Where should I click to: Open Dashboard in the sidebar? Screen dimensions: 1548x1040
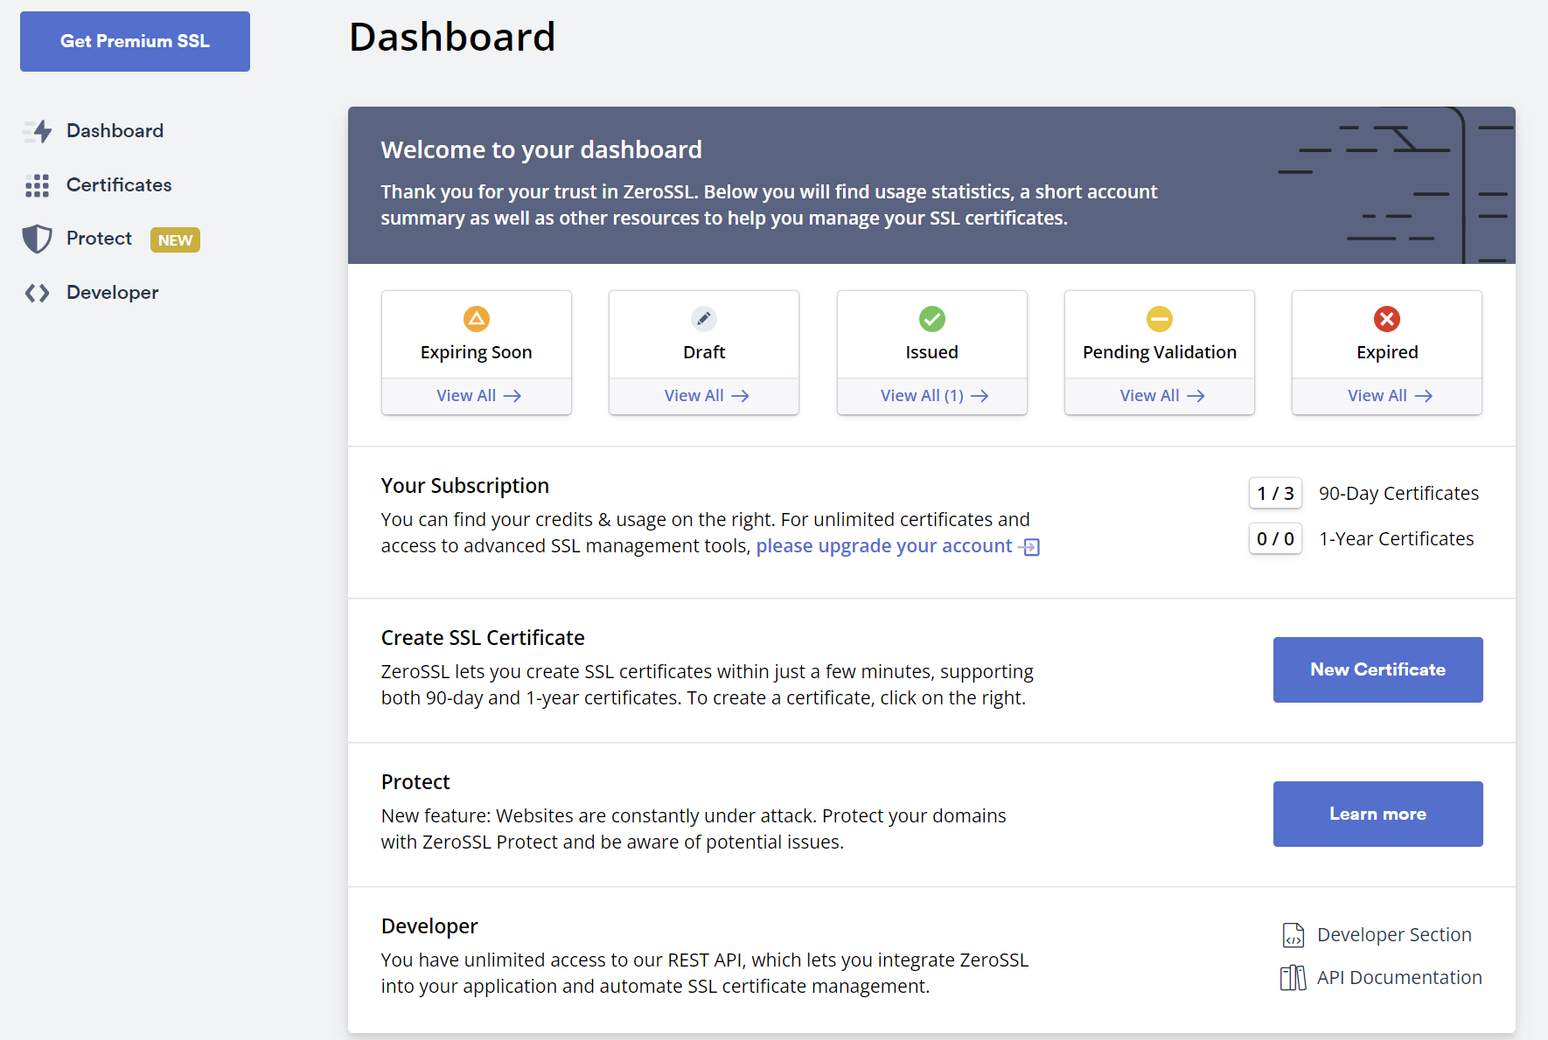pyautogui.click(x=115, y=131)
